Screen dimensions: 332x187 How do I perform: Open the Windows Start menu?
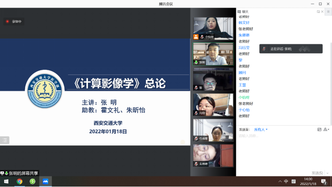[x=6, y=181]
